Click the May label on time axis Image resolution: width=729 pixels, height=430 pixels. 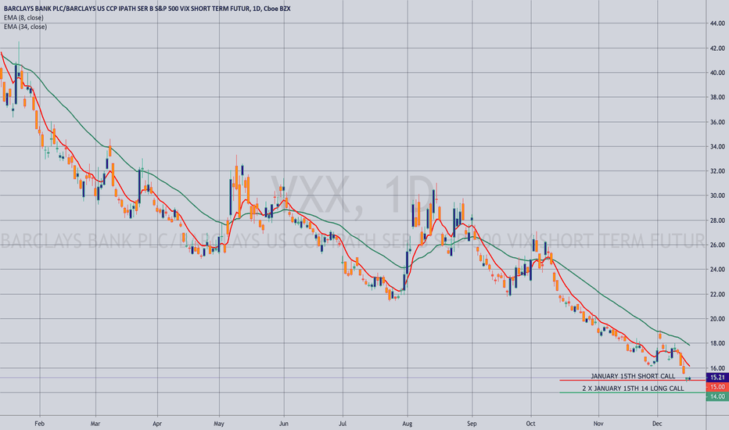click(219, 424)
